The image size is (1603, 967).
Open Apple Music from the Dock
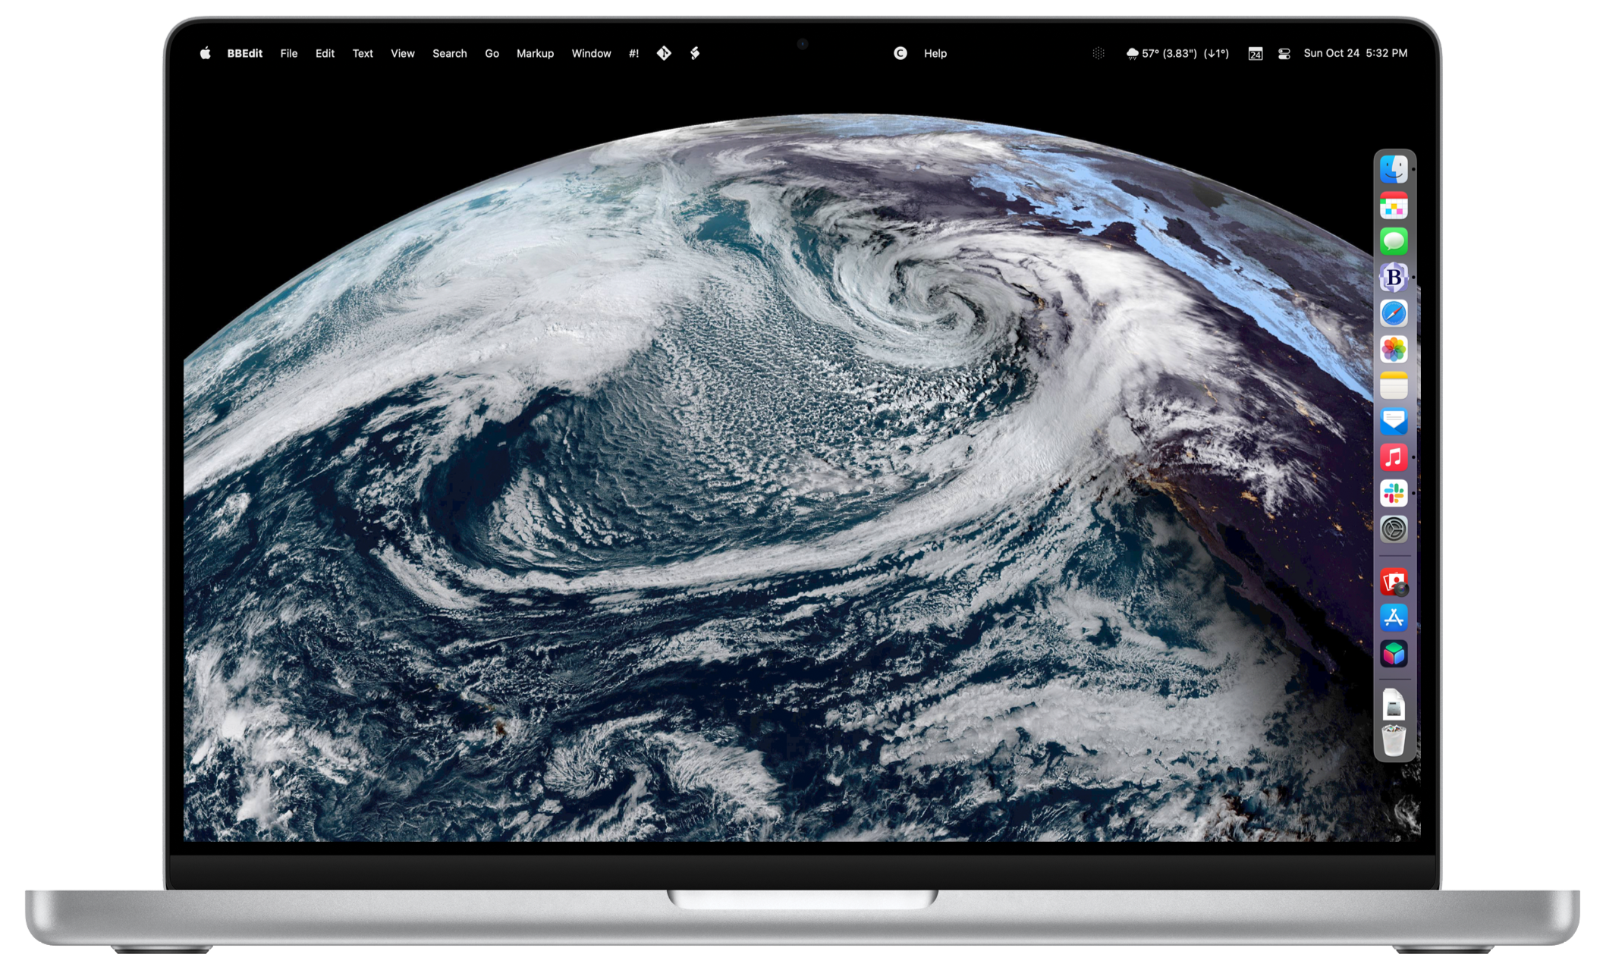[x=1394, y=458]
